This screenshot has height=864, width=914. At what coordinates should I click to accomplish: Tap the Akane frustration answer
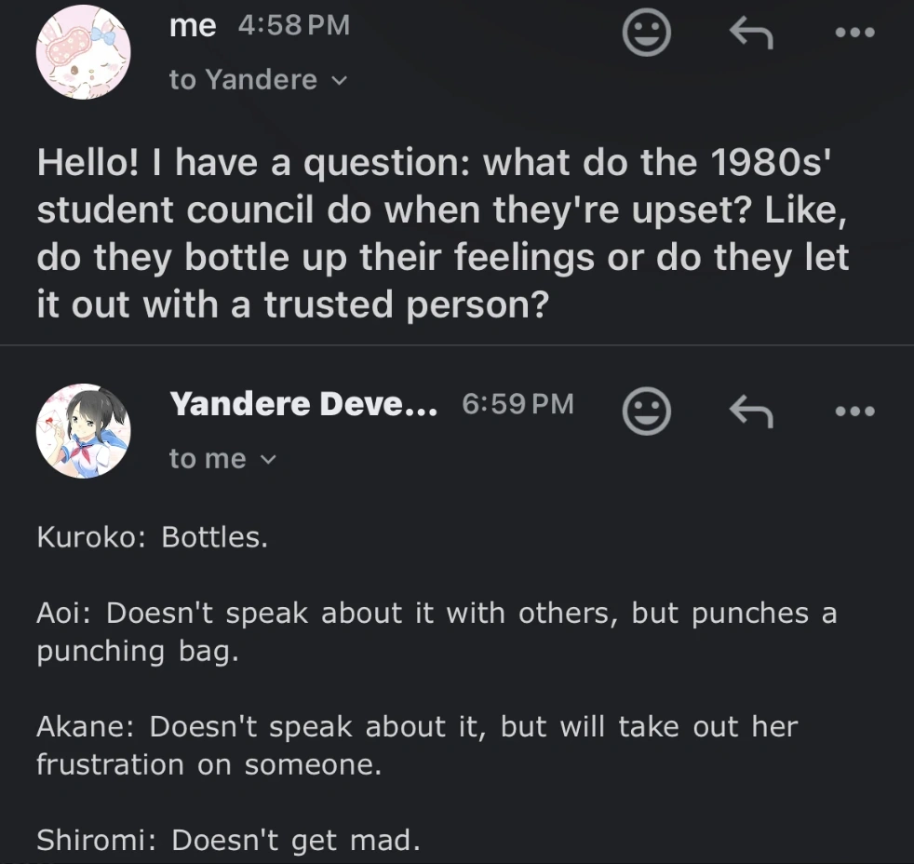[x=417, y=745]
